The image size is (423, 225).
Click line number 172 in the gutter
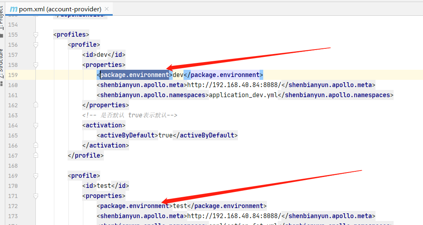coord(13,206)
